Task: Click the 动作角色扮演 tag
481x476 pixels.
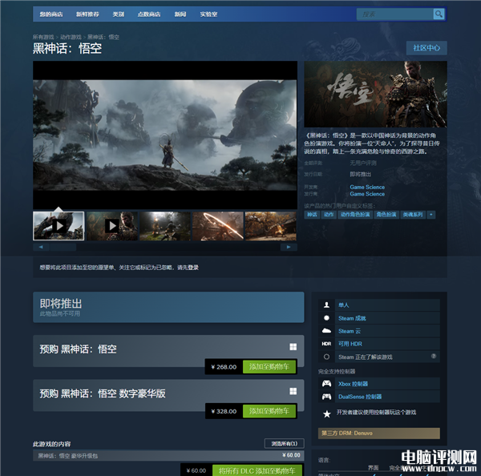Action: (x=355, y=215)
